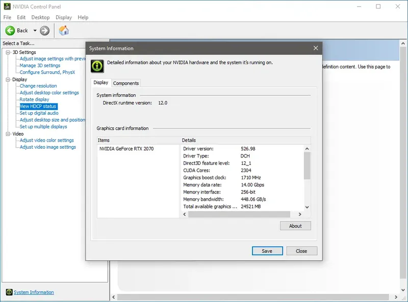The height and width of the screenshot is (302, 408).
Task: Open the File menu
Action: [7, 17]
